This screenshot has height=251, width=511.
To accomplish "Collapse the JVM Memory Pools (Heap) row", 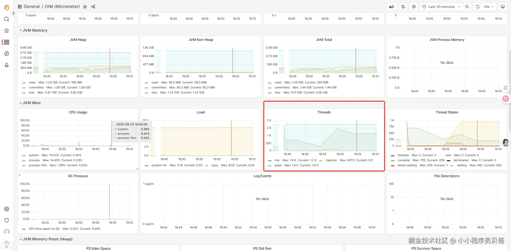I will coord(46,239).
